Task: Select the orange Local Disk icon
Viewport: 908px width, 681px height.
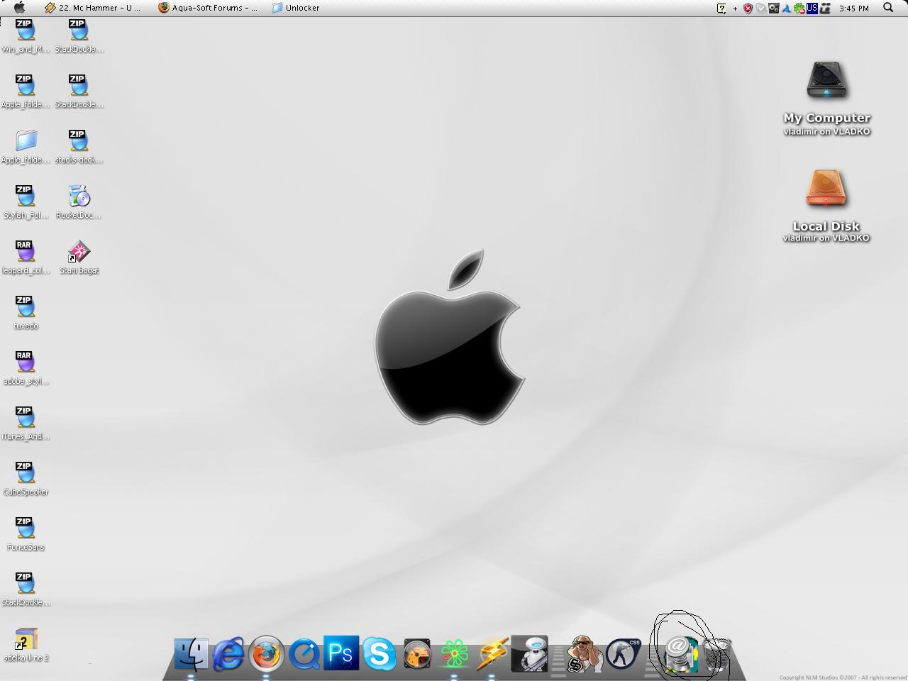Action: (x=826, y=188)
